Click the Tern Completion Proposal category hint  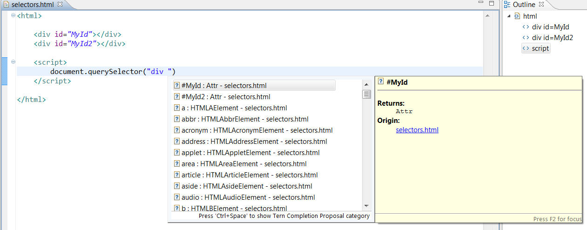click(284, 216)
